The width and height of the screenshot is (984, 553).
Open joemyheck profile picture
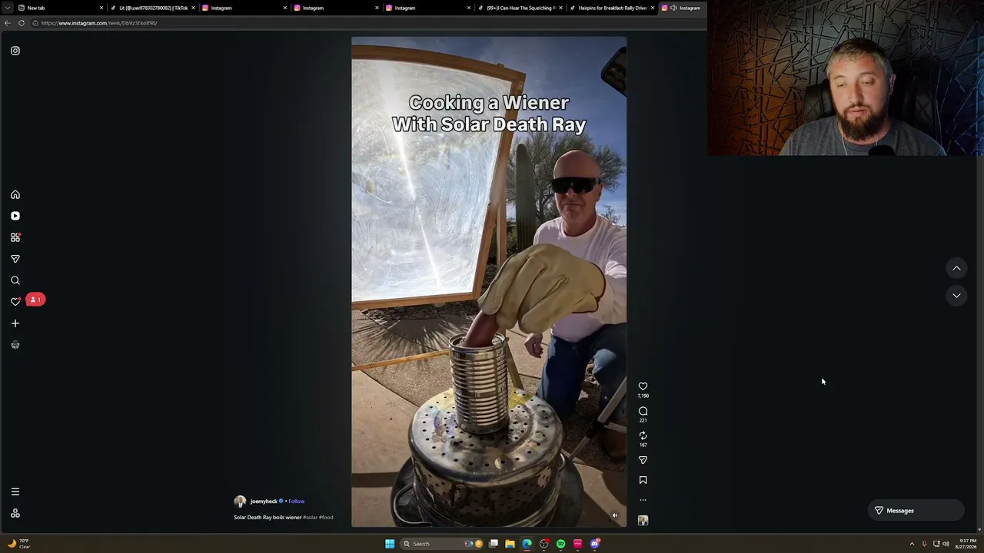point(240,502)
